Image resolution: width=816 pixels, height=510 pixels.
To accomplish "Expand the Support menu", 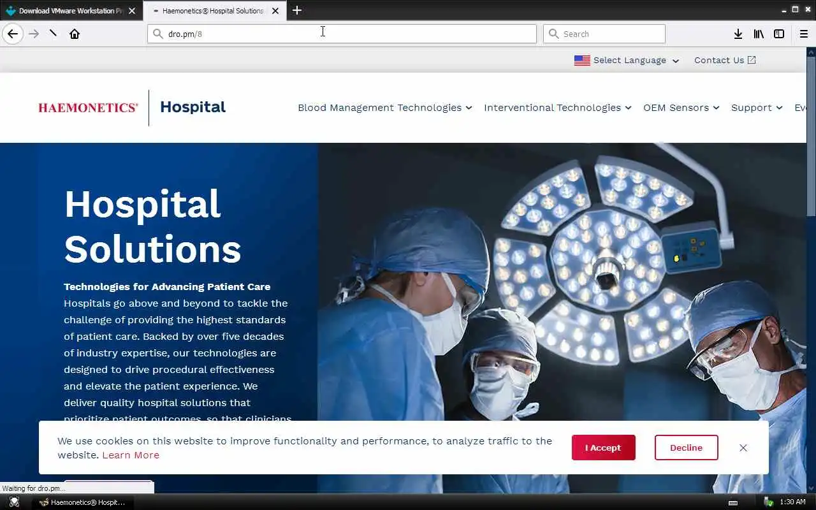I will click(757, 108).
